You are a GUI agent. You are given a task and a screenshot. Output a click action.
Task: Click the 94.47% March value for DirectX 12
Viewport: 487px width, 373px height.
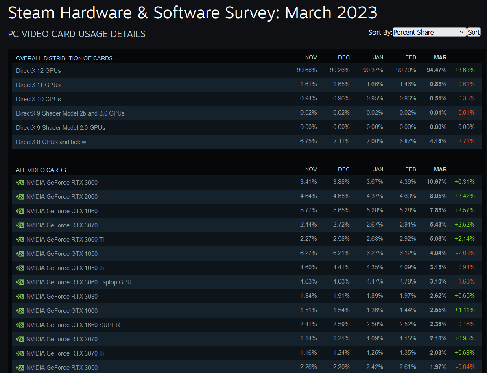[x=437, y=70]
